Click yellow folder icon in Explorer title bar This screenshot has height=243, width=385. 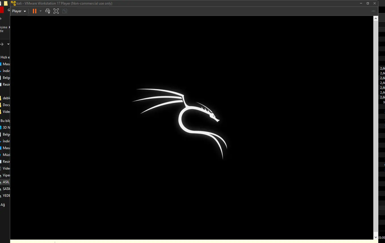[x=6, y=3]
